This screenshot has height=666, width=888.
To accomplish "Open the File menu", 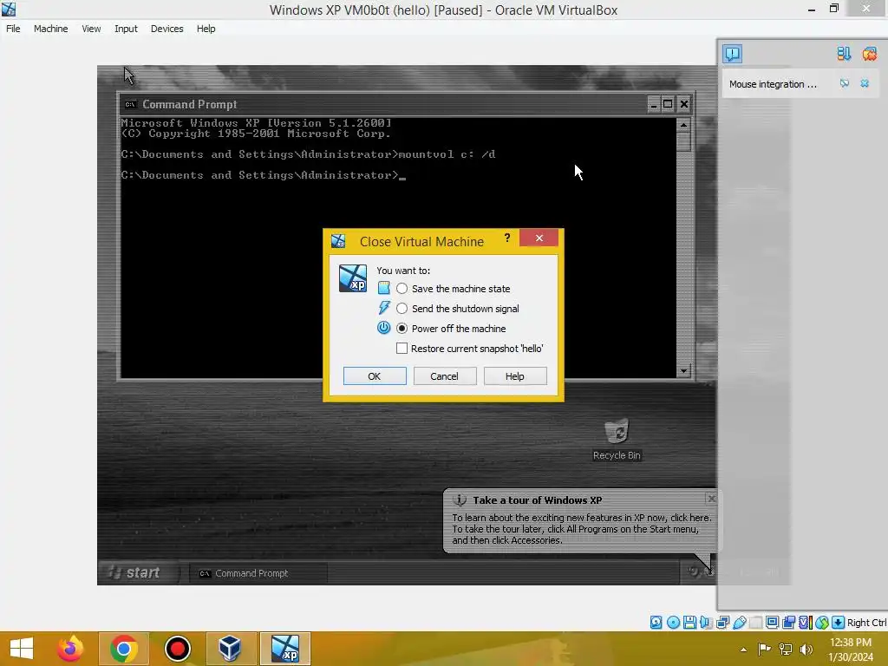I will point(13,29).
